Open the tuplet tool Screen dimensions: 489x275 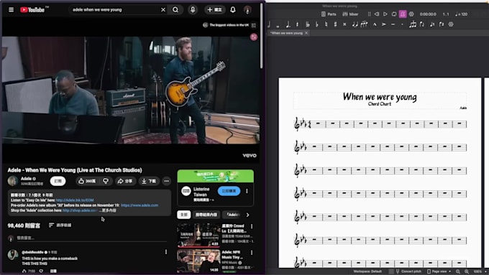point(413,24)
